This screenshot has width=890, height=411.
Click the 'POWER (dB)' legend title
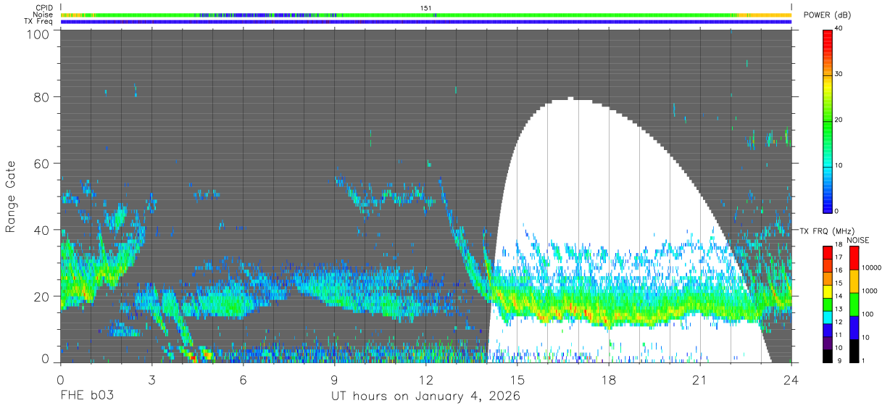[x=827, y=15]
